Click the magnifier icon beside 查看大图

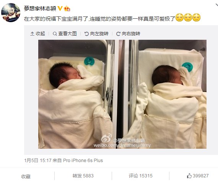coord(55,34)
